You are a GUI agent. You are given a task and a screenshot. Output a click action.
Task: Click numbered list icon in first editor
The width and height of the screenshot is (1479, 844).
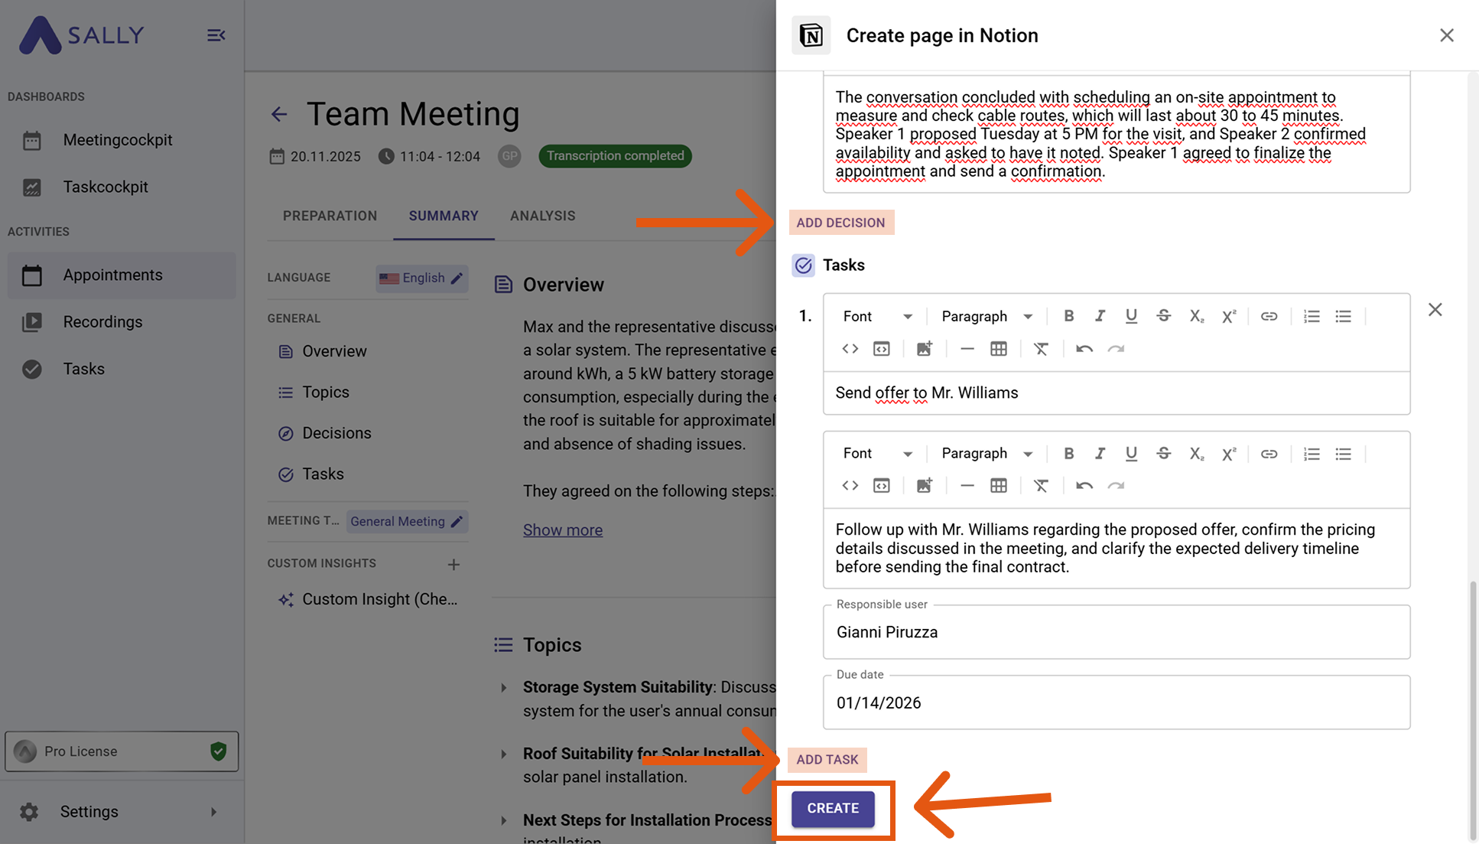click(1311, 316)
